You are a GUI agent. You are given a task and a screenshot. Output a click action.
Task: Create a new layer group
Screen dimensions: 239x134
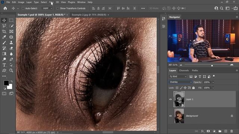[x=220, y=131]
